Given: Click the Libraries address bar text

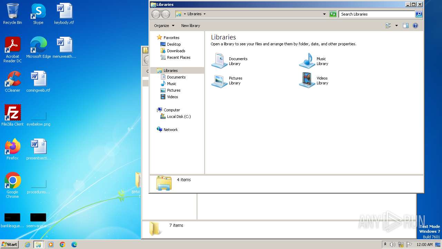Looking at the screenshot, I should coord(194,14).
